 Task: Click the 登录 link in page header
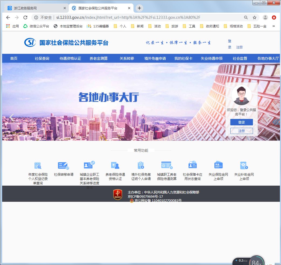(x=229, y=44)
